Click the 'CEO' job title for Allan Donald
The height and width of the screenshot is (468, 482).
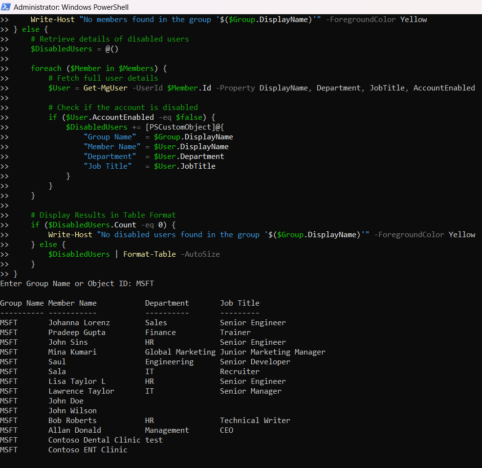pyautogui.click(x=226, y=430)
